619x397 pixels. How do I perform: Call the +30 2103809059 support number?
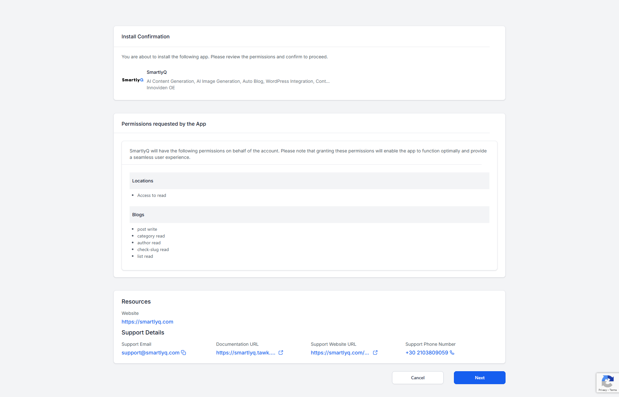coord(427,353)
